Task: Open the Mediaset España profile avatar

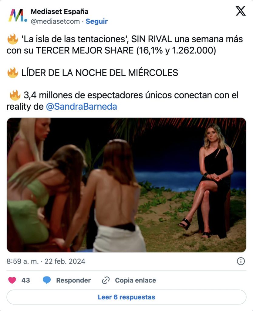Action: point(17,15)
